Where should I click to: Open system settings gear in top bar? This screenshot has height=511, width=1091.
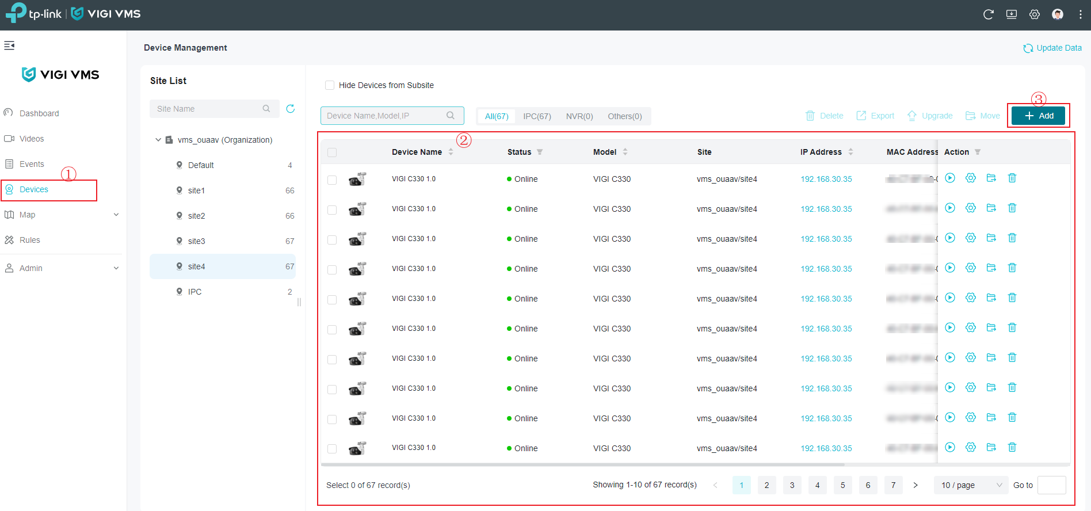[1035, 14]
